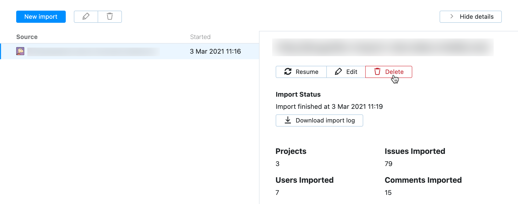The height and width of the screenshot is (204, 518).
Task: Resume the import with the Resume button
Action: (x=301, y=72)
